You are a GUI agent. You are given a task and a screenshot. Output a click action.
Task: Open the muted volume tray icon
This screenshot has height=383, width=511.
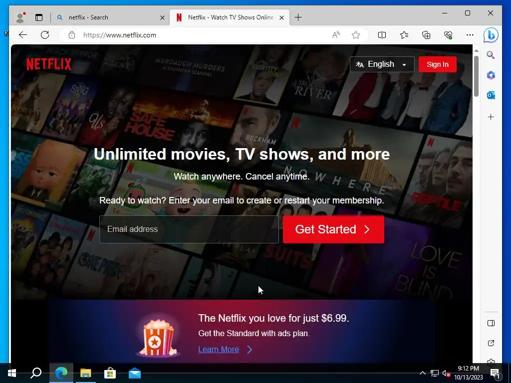click(446, 373)
